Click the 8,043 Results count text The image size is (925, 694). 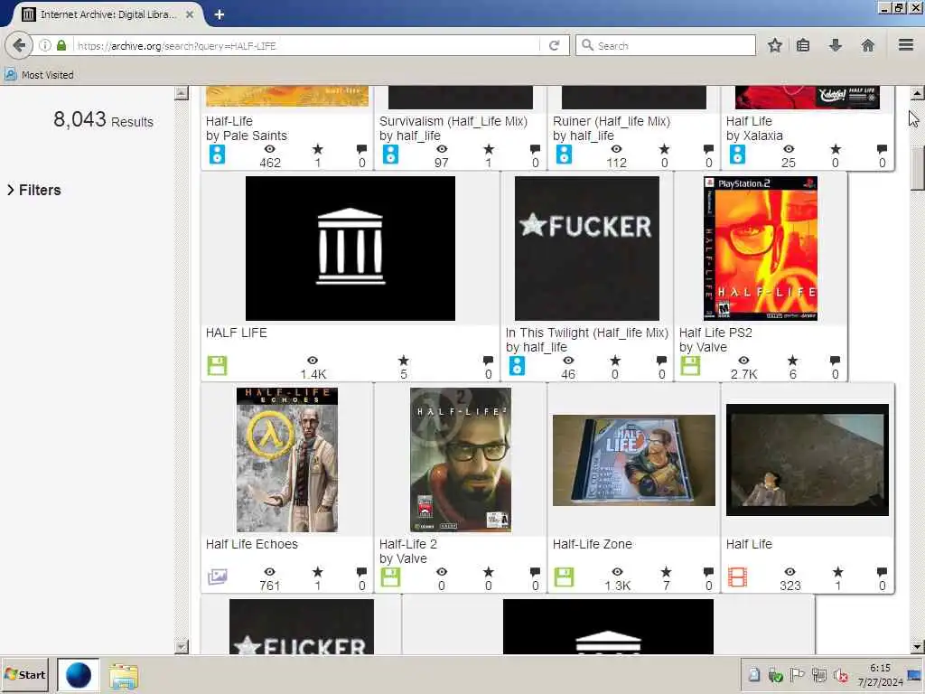103,120
